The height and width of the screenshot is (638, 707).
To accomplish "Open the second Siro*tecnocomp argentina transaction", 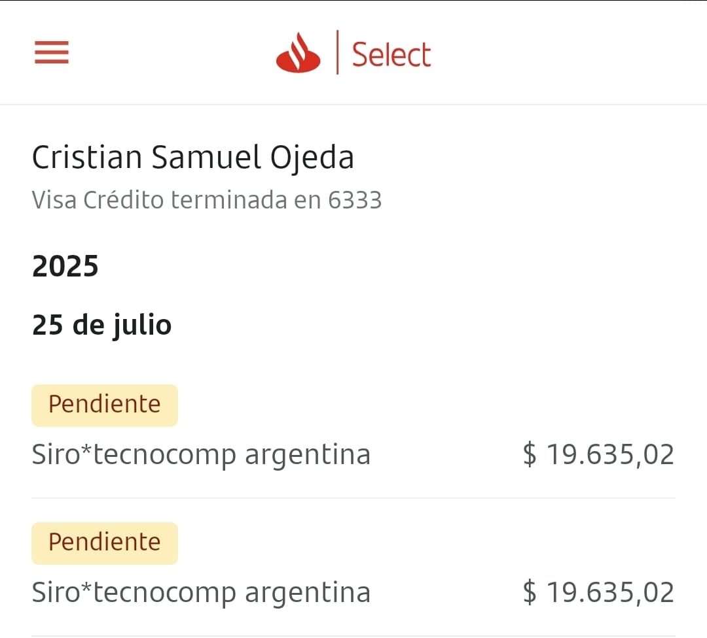I will (201, 592).
